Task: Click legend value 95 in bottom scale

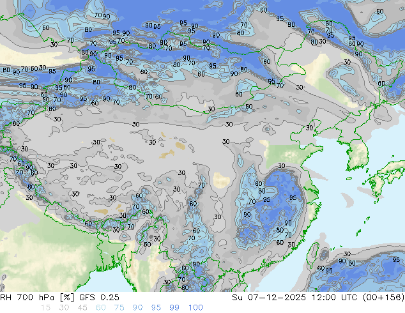Action: coord(156,308)
